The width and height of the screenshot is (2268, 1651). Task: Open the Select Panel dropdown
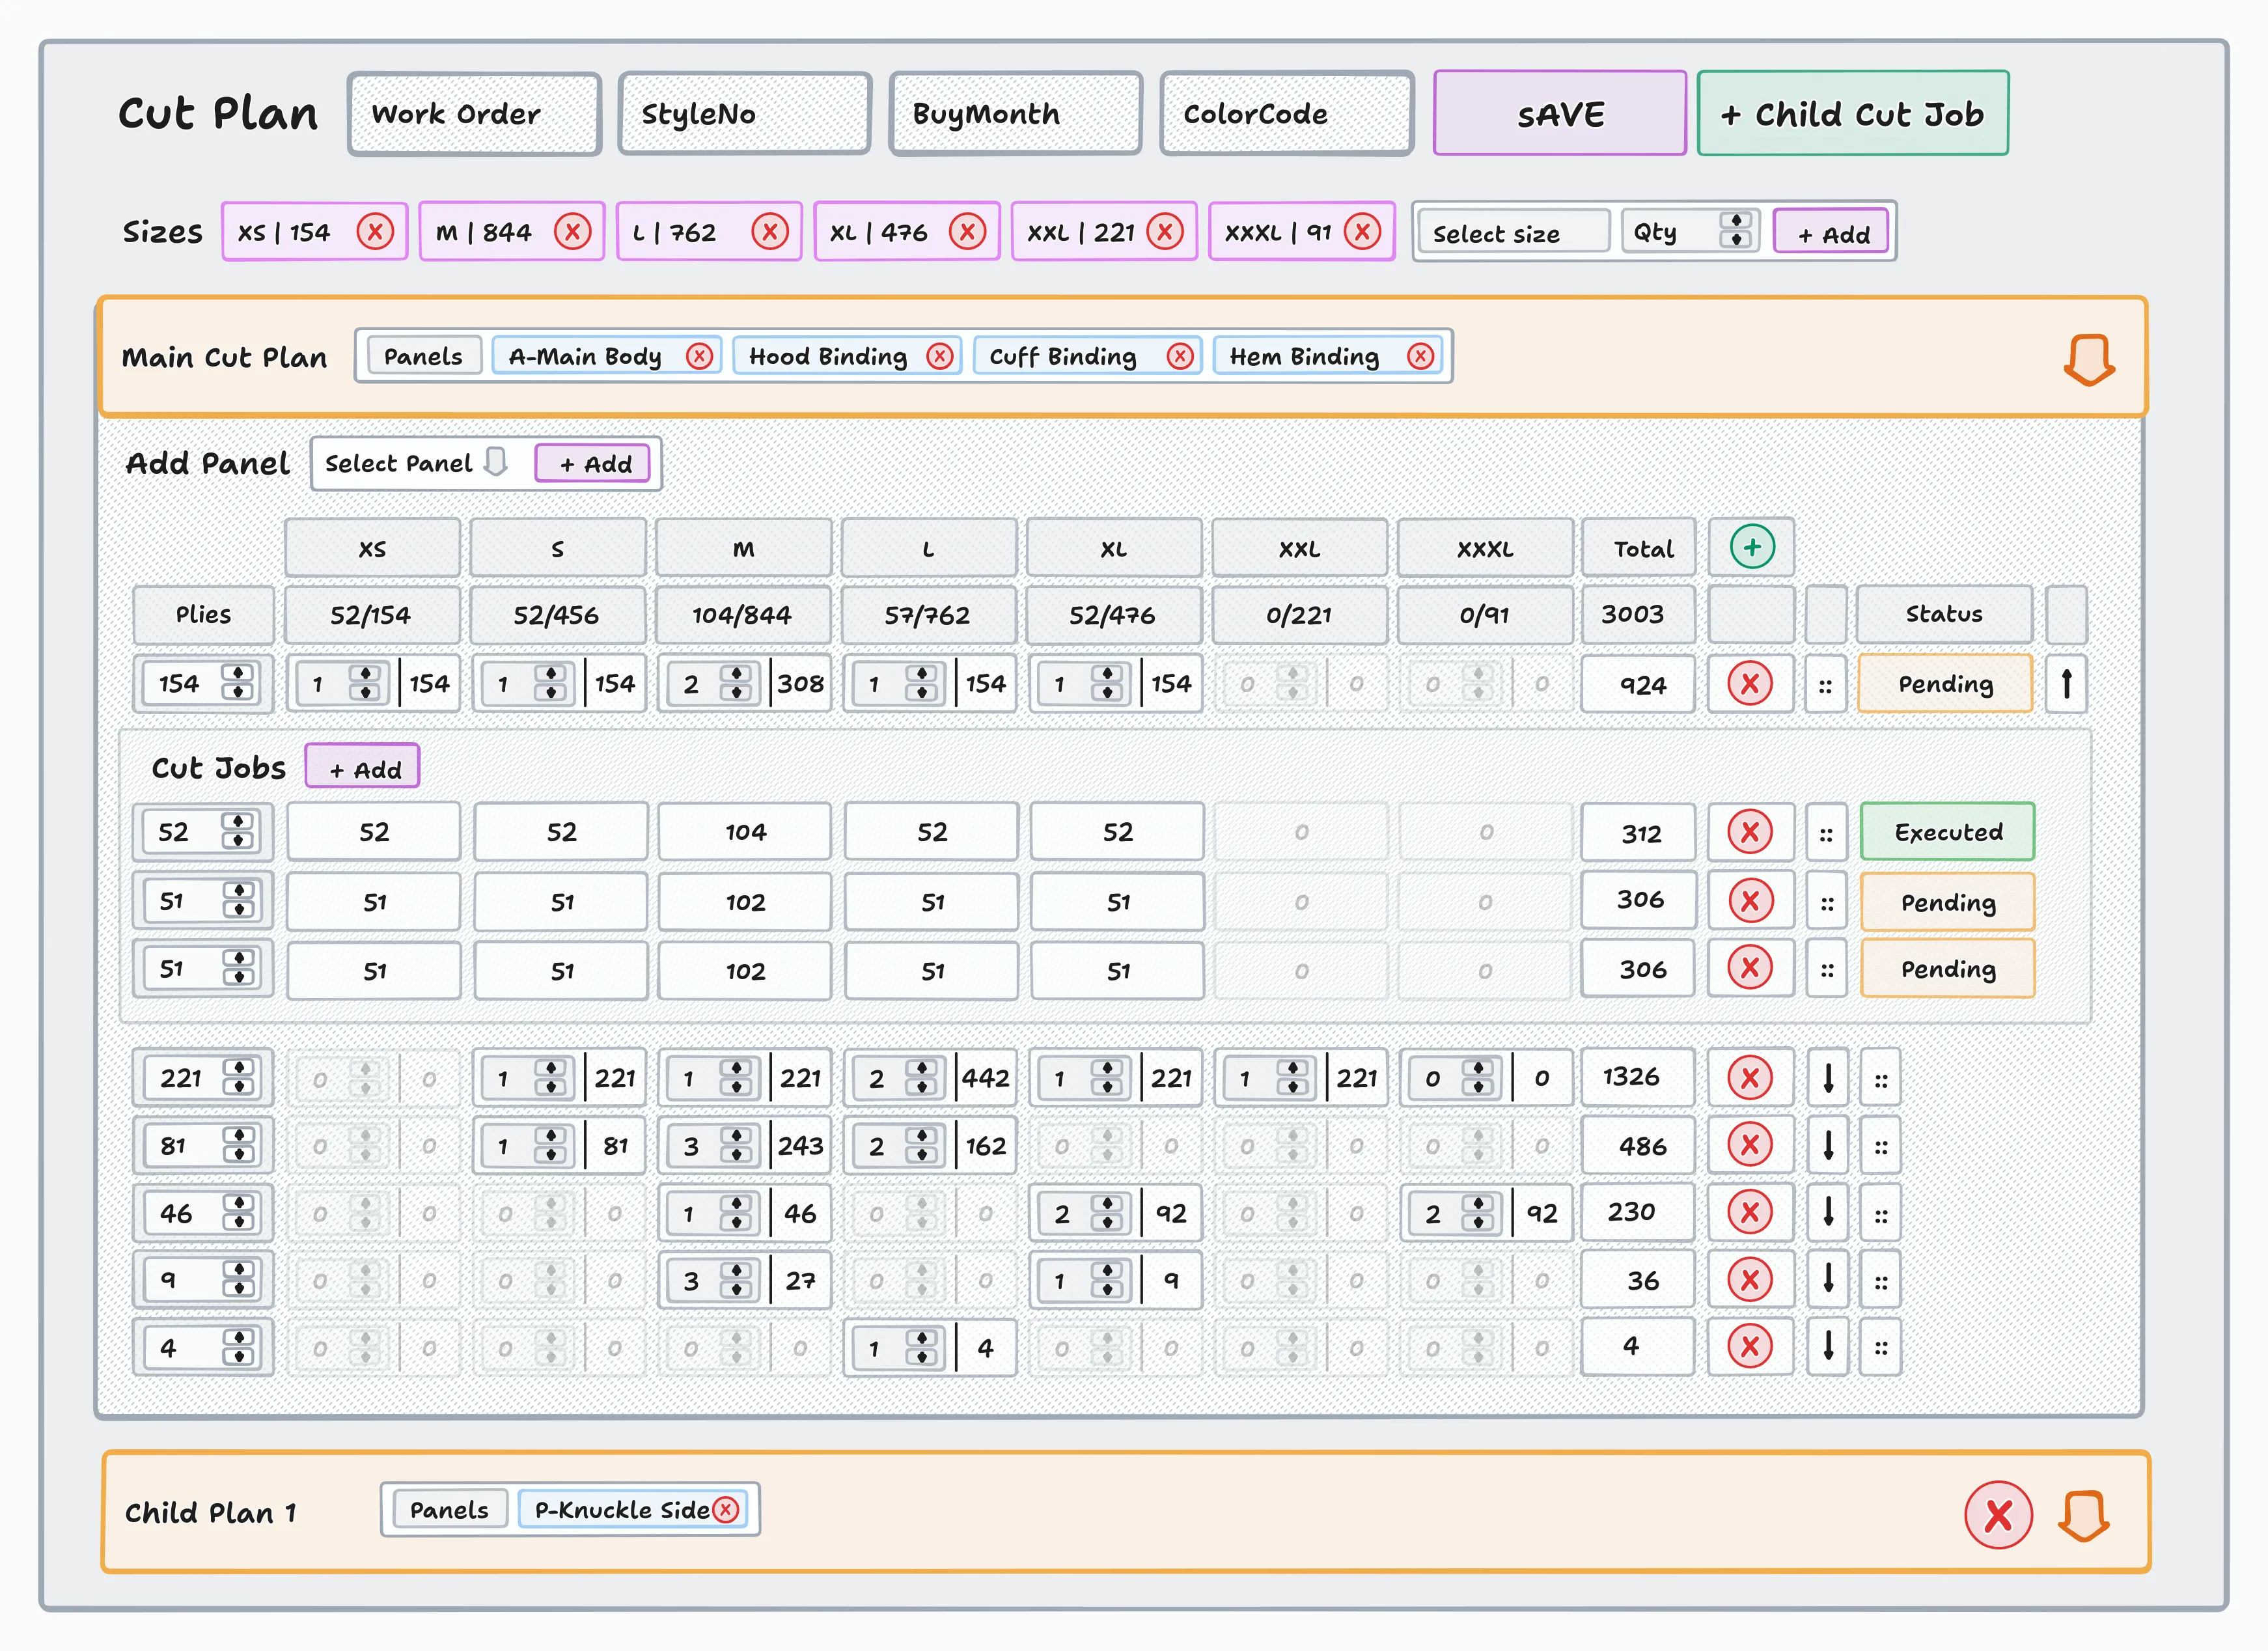click(x=418, y=463)
